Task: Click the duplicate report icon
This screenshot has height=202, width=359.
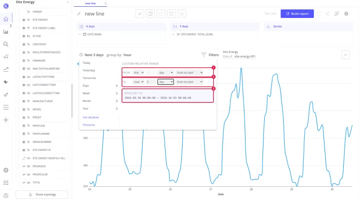Action: pos(150,14)
